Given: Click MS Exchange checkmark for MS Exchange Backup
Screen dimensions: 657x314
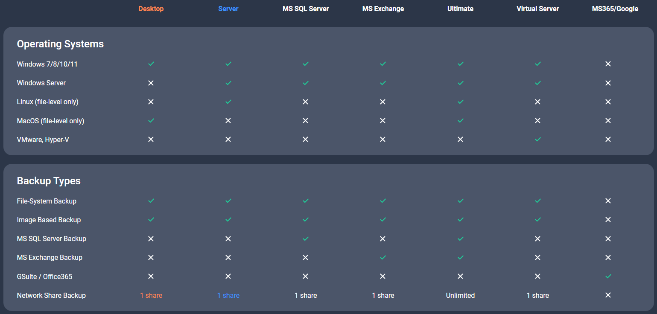Looking at the screenshot, I should click(x=383, y=258).
